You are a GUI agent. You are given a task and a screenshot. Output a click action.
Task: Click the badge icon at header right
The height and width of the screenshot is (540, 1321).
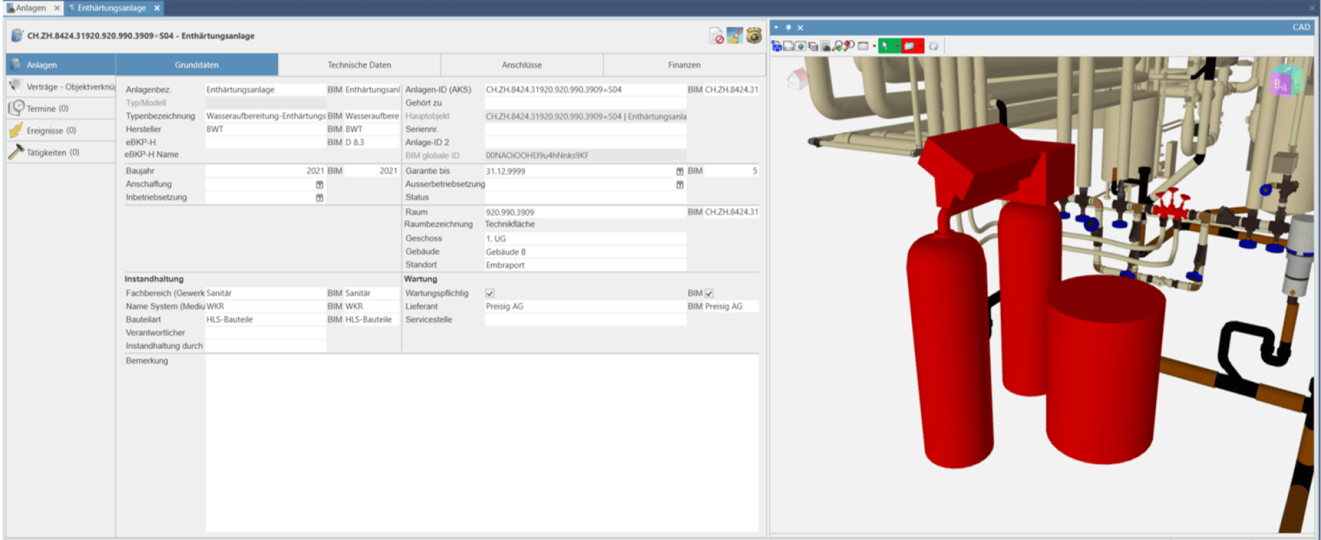[x=754, y=35]
